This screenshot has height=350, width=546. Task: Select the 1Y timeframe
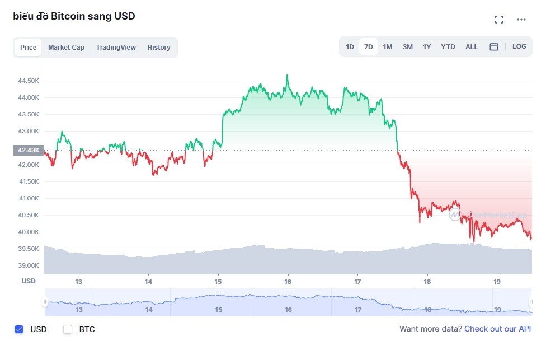[x=427, y=46]
